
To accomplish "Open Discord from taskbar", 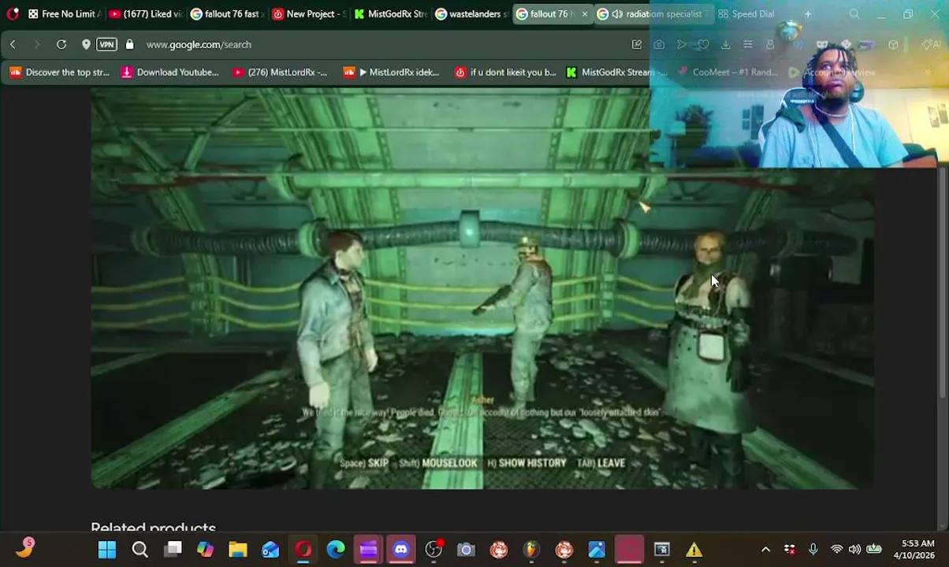I will tap(401, 550).
